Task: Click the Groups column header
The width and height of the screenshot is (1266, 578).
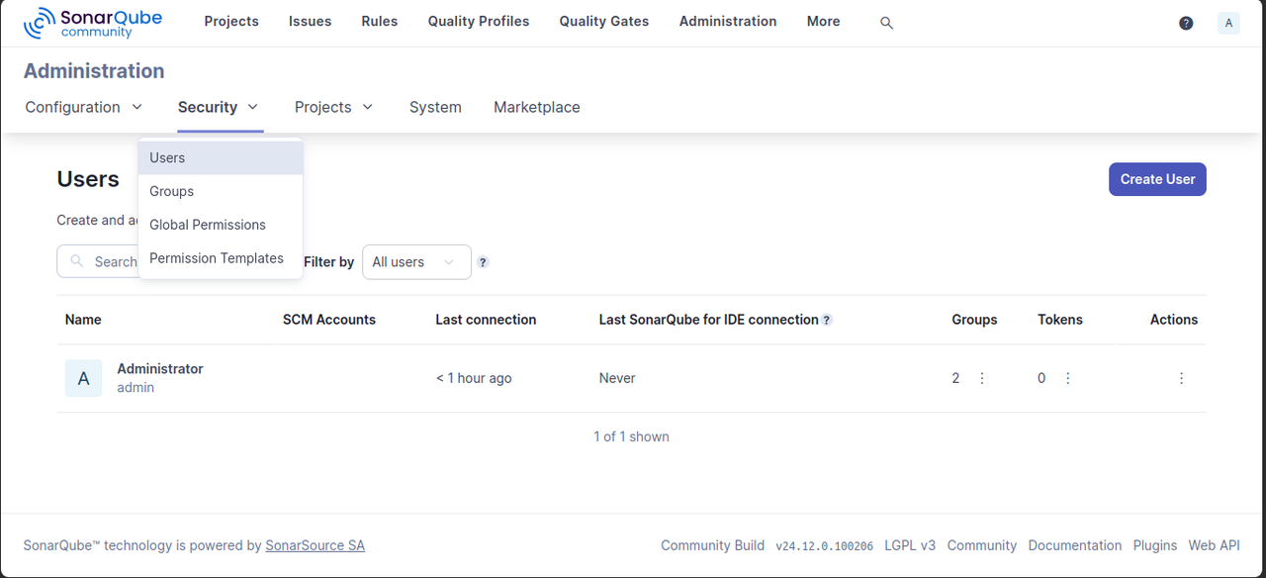Action: coord(974,320)
